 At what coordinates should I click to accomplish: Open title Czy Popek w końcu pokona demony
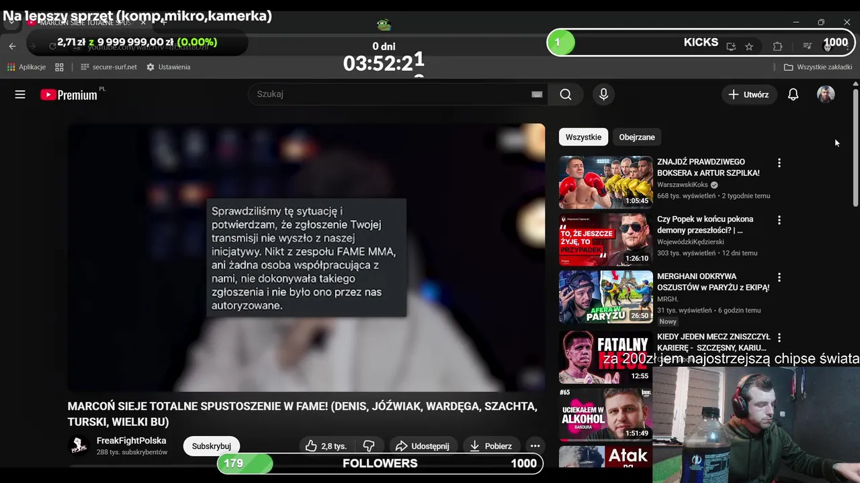pos(705,225)
